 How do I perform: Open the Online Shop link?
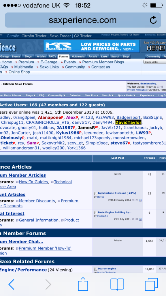(19, 72)
